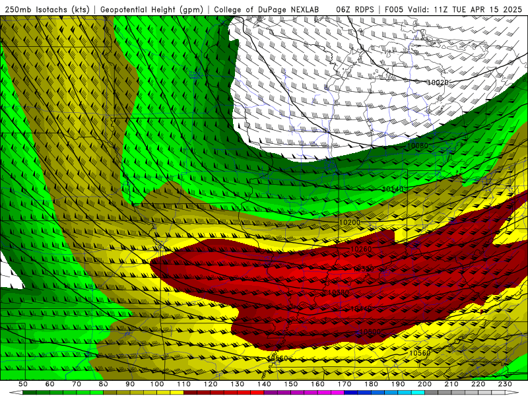Click the 120 value on the color scale
Image resolution: width=528 pixels, height=396 pixels.
pyautogui.click(x=211, y=384)
